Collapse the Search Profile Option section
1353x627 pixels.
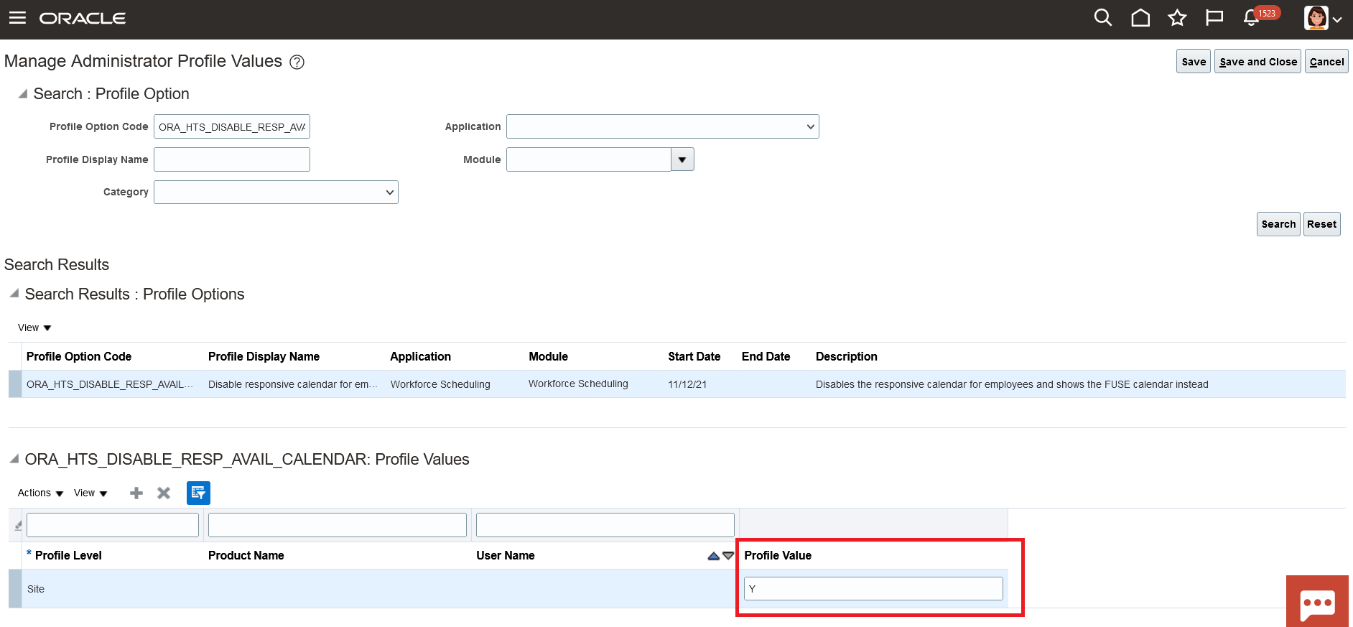(23, 94)
